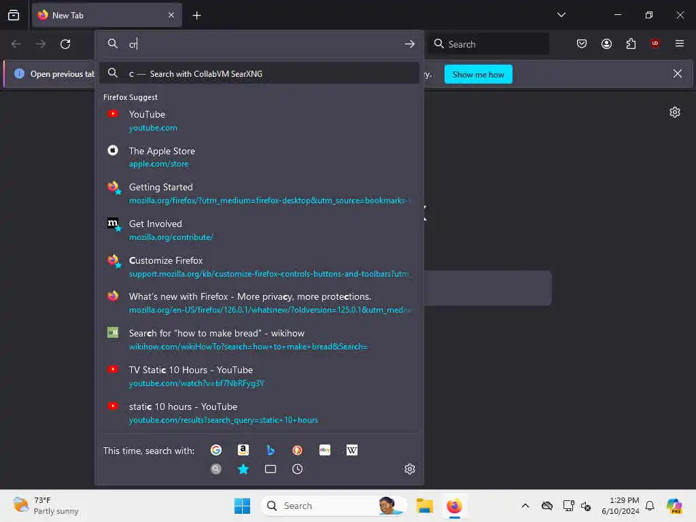Open uBlock Origin extension
The image size is (696, 522).
(655, 43)
